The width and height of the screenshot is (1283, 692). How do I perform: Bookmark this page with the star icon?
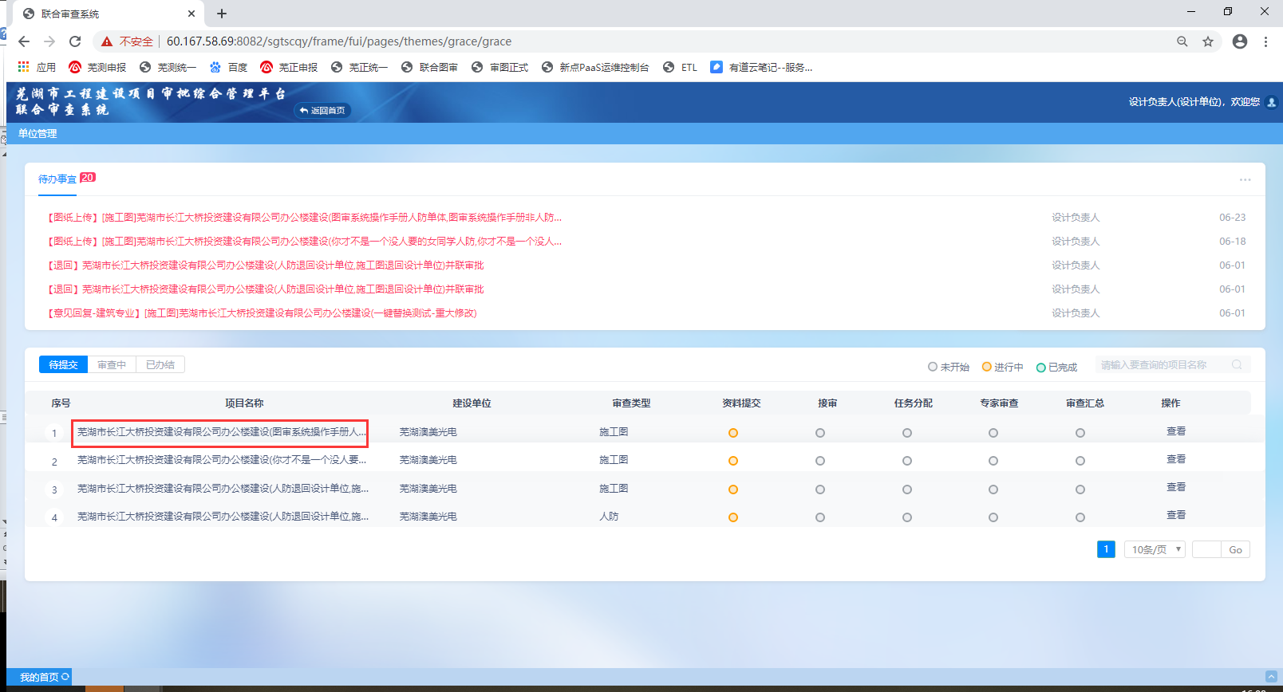(1208, 41)
